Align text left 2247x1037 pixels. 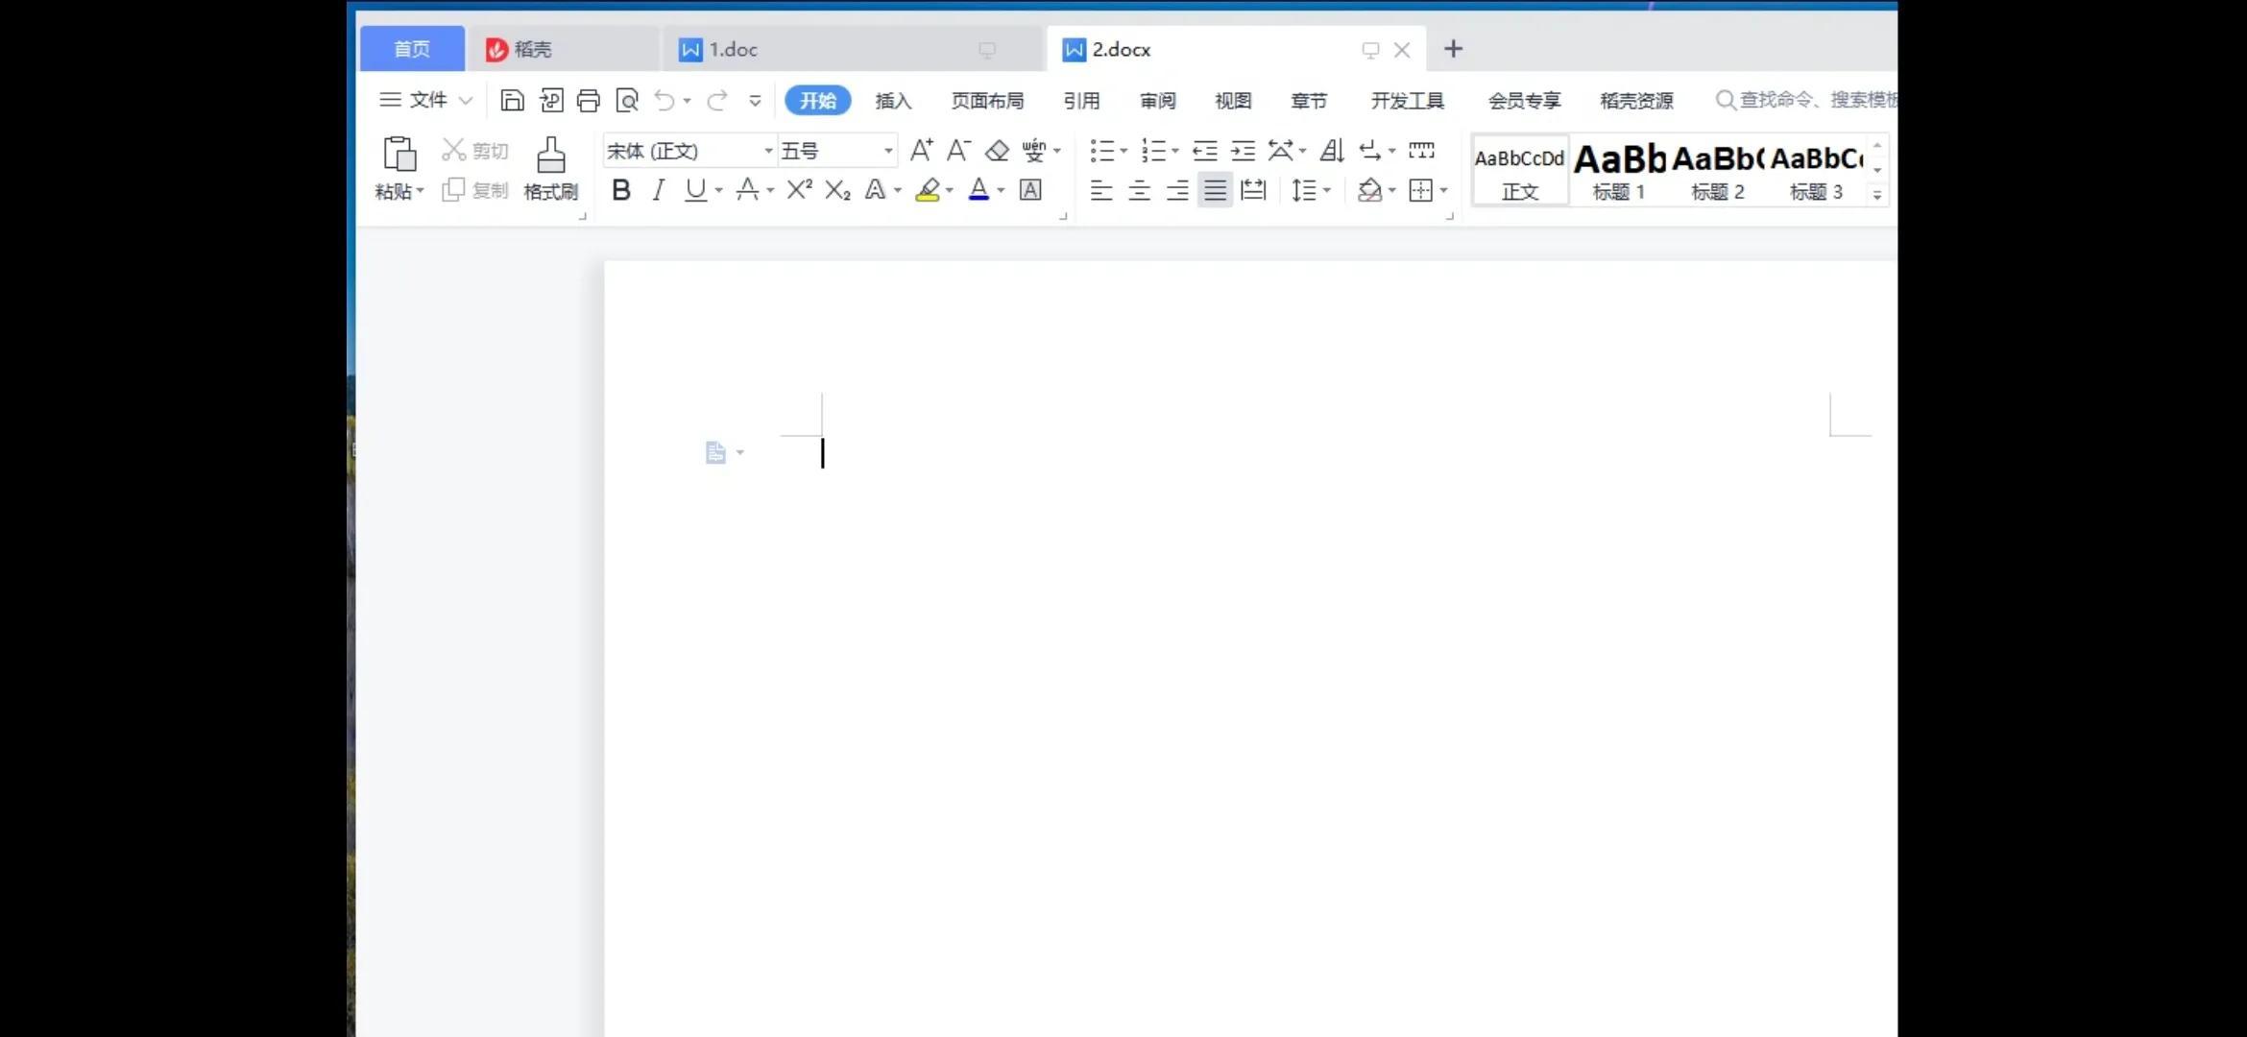pyautogui.click(x=1101, y=190)
